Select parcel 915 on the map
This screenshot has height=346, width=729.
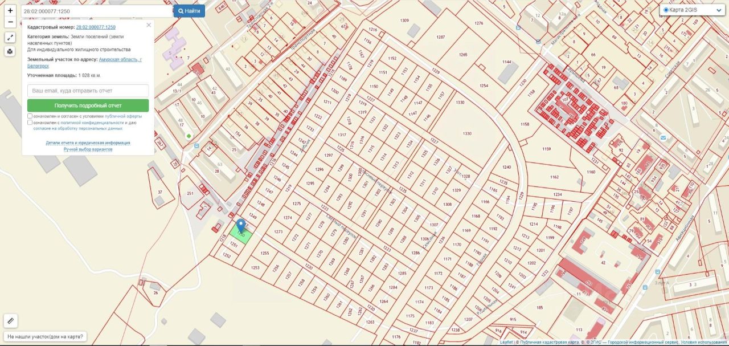(x=512, y=319)
